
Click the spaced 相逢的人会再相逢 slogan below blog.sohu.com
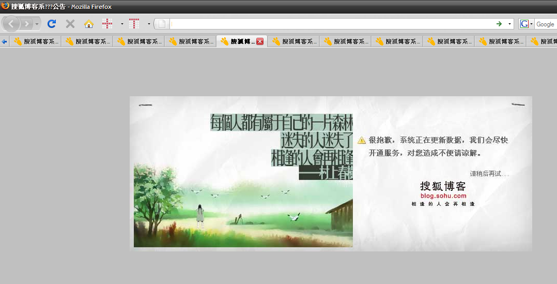pyautogui.click(x=443, y=204)
